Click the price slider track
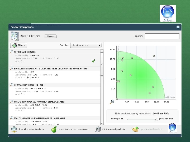190x142 pixels. tap(141, 119)
